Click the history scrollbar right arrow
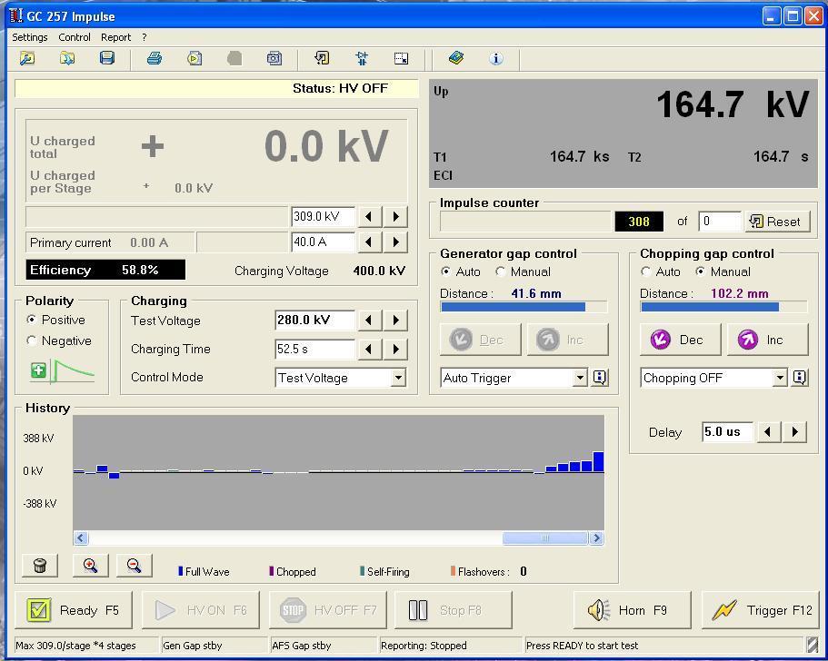This screenshot has height=661, width=828. click(597, 538)
